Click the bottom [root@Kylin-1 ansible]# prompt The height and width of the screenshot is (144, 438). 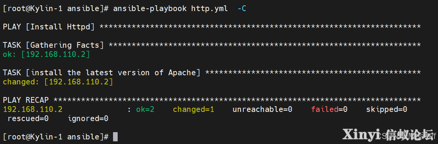[x=56, y=137]
